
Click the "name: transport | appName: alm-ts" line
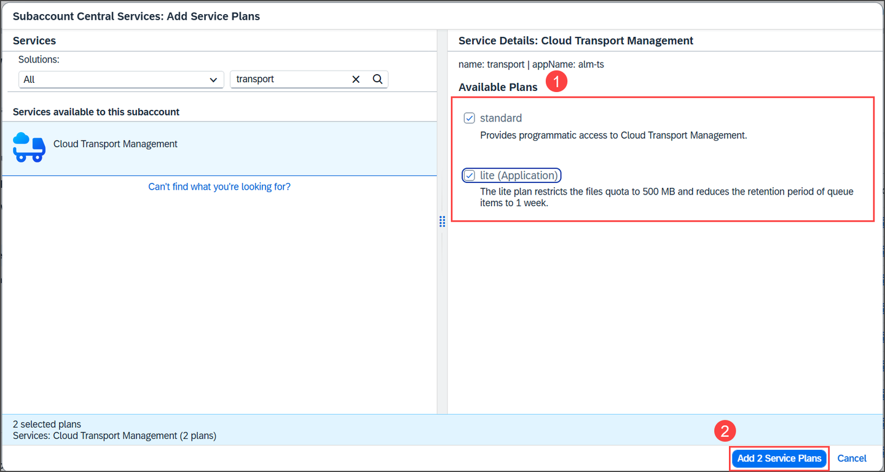click(531, 64)
